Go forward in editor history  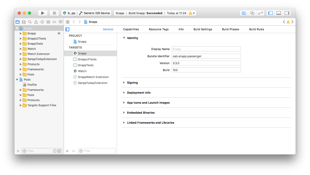(80, 22)
